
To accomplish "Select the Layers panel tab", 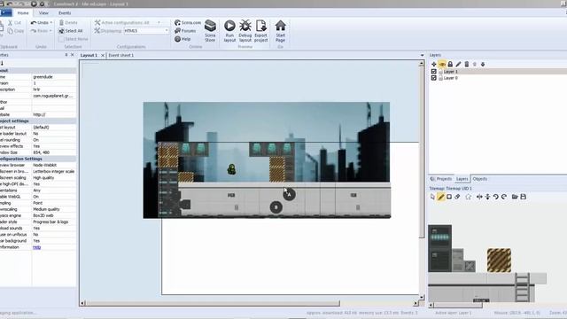I will [x=462, y=179].
